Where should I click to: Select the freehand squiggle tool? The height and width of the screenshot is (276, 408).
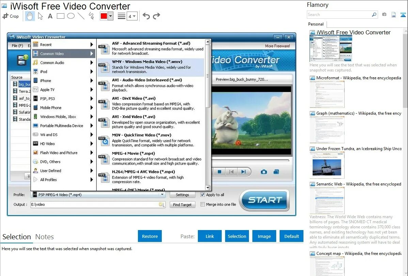(91, 16)
